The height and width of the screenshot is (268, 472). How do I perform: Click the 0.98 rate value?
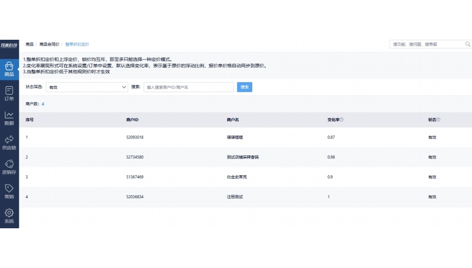(331, 157)
